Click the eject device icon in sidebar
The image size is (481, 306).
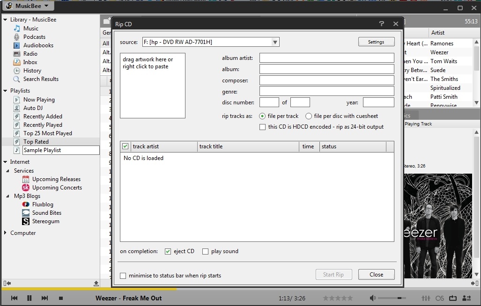point(96,284)
